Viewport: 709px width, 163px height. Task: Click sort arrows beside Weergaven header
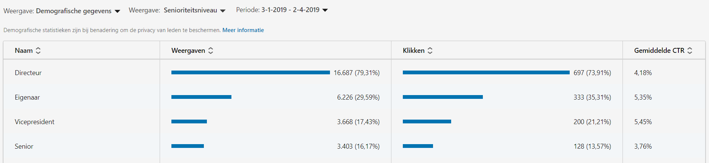pyautogui.click(x=211, y=51)
